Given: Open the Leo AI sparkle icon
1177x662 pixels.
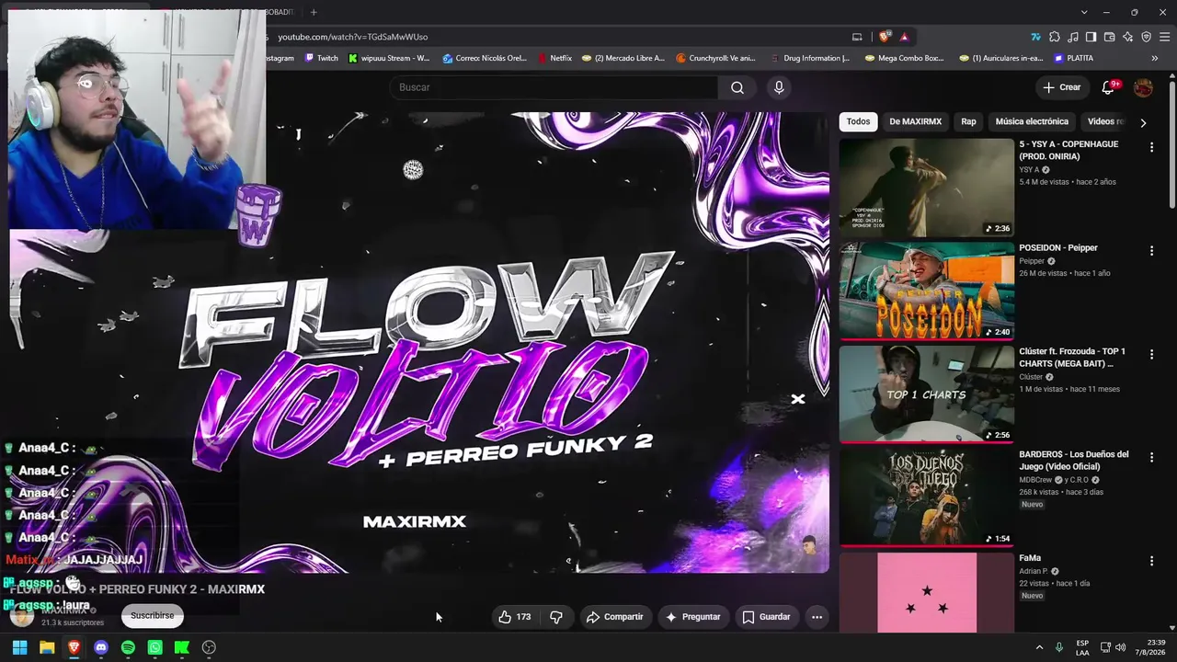Looking at the screenshot, I should coord(1127,37).
